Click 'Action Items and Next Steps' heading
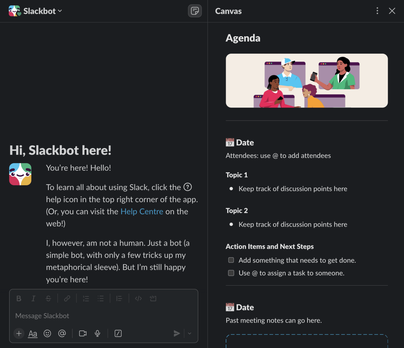The image size is (404, 348). tap(270, 247)
